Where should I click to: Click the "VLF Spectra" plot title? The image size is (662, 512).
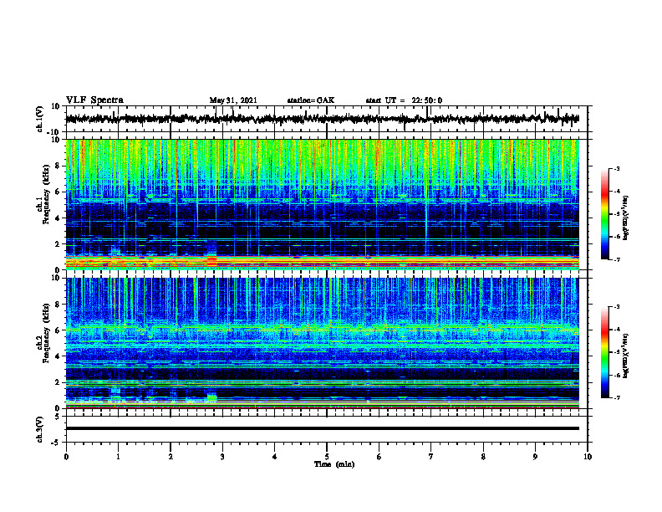(x=94, y=100)
